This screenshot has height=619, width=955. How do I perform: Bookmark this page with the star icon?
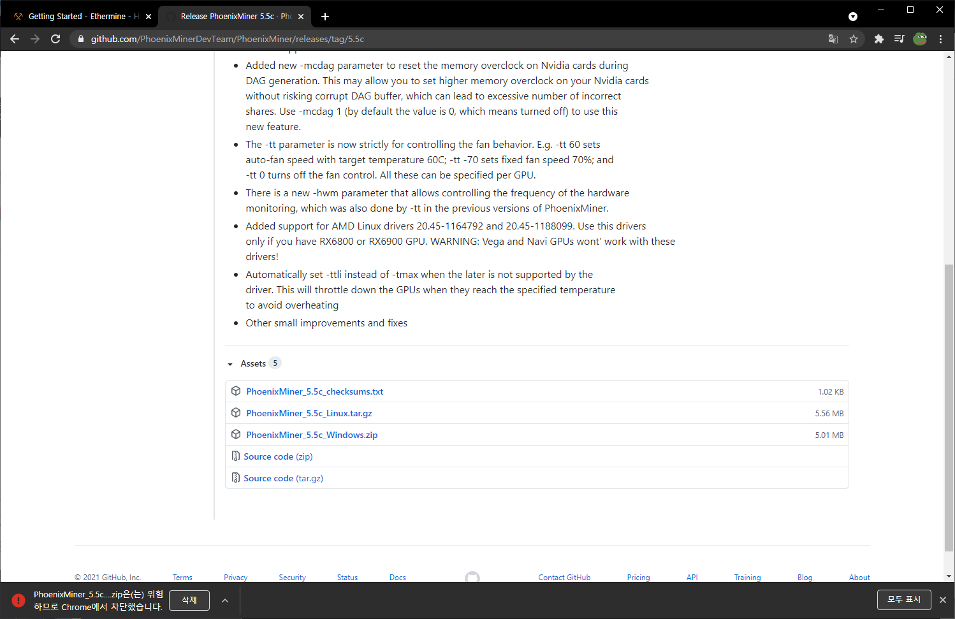(854, 39)
